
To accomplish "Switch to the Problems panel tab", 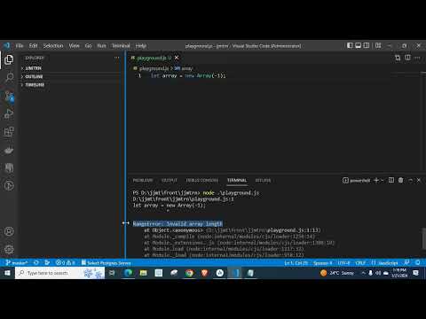I will pos(143,180).
